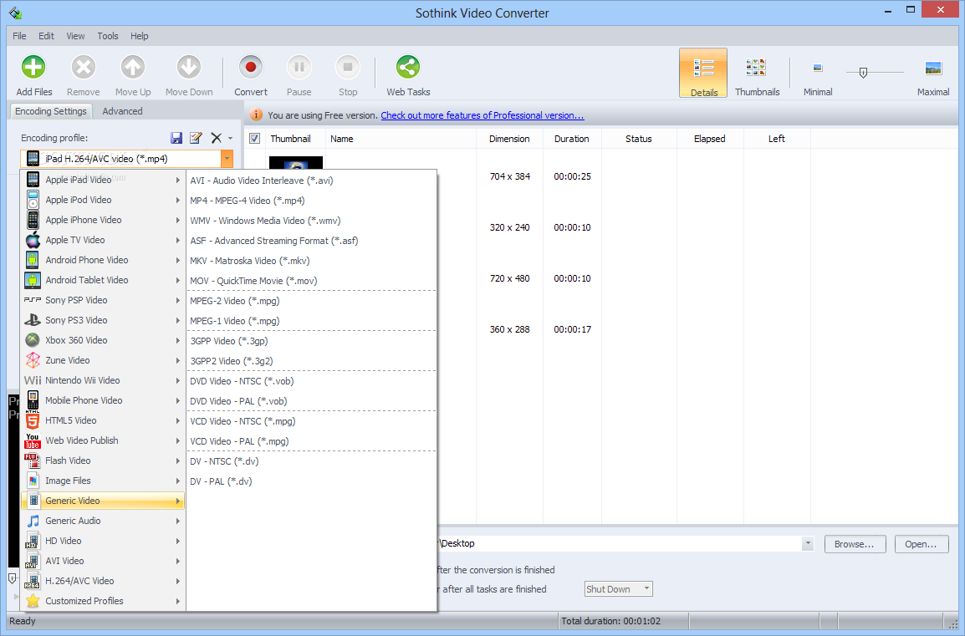This screenshot has height=636, width=965.
Task: Edit encoding profile with pencil icon
Action: (196, 138)
